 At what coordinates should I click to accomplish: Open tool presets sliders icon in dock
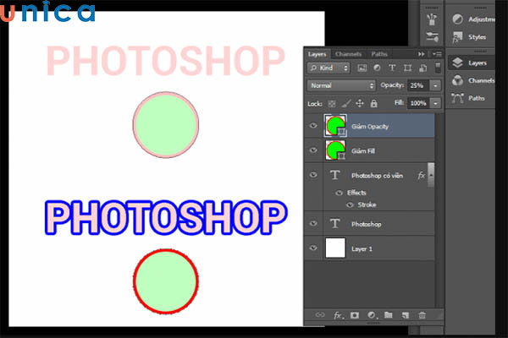432,36
